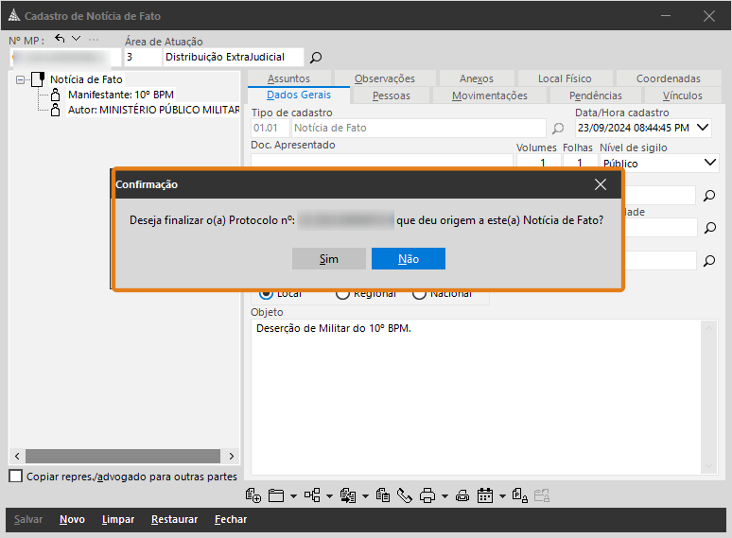This screenshot has height=538, width=732.
Task: Click the clipboard paste documents icon
Action: click(383, 495)
